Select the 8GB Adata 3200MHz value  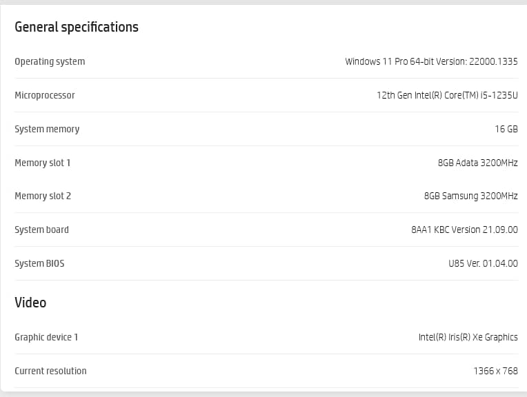tap(477, 163)
